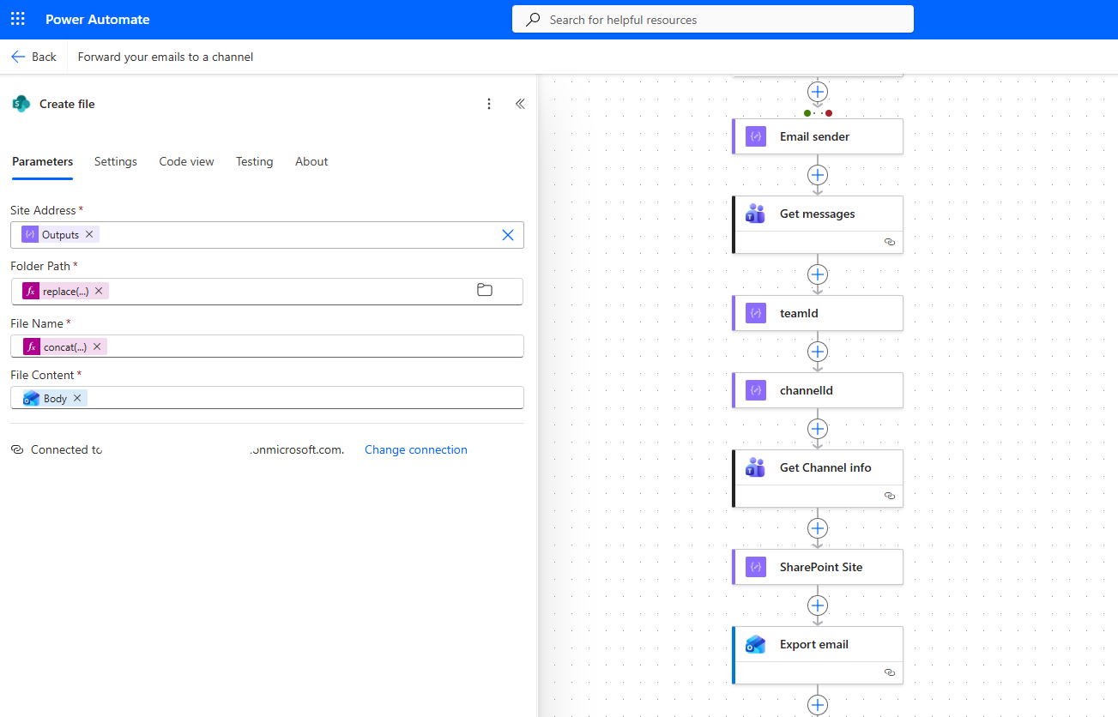1118x717 pixels.
Task: Remove the Outputs token from Site Address
Action: (x=89, y=234)
